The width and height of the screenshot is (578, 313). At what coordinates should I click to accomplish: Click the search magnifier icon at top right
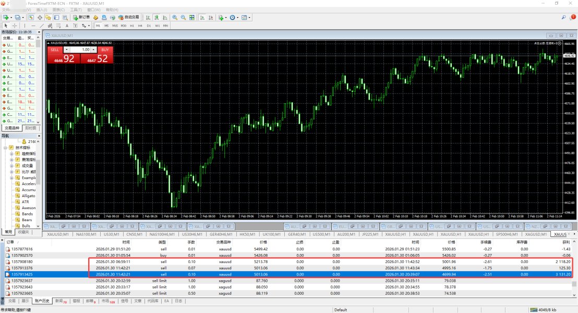pos(564,17)
